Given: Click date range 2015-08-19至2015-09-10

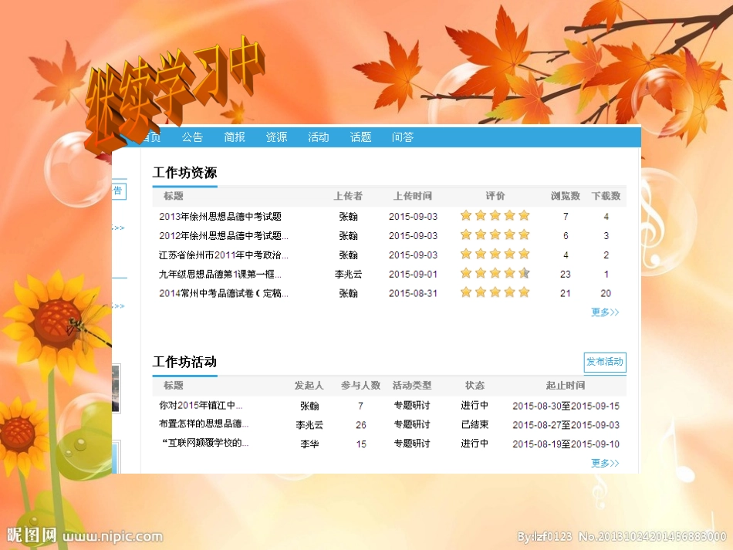Looking at the screenshot, I should [x=566, y=444].
